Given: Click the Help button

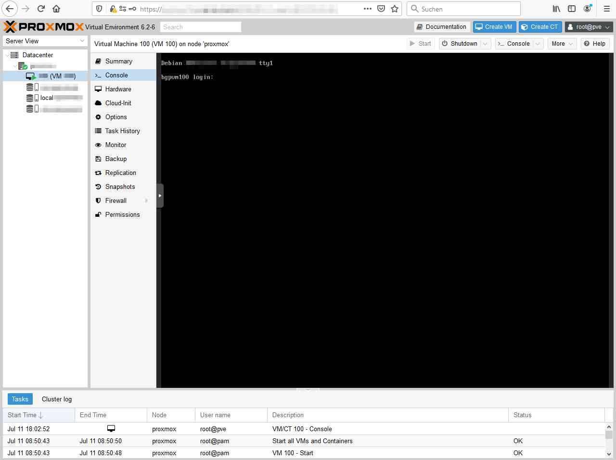Looking at the screenshot, I should (595, 44).
